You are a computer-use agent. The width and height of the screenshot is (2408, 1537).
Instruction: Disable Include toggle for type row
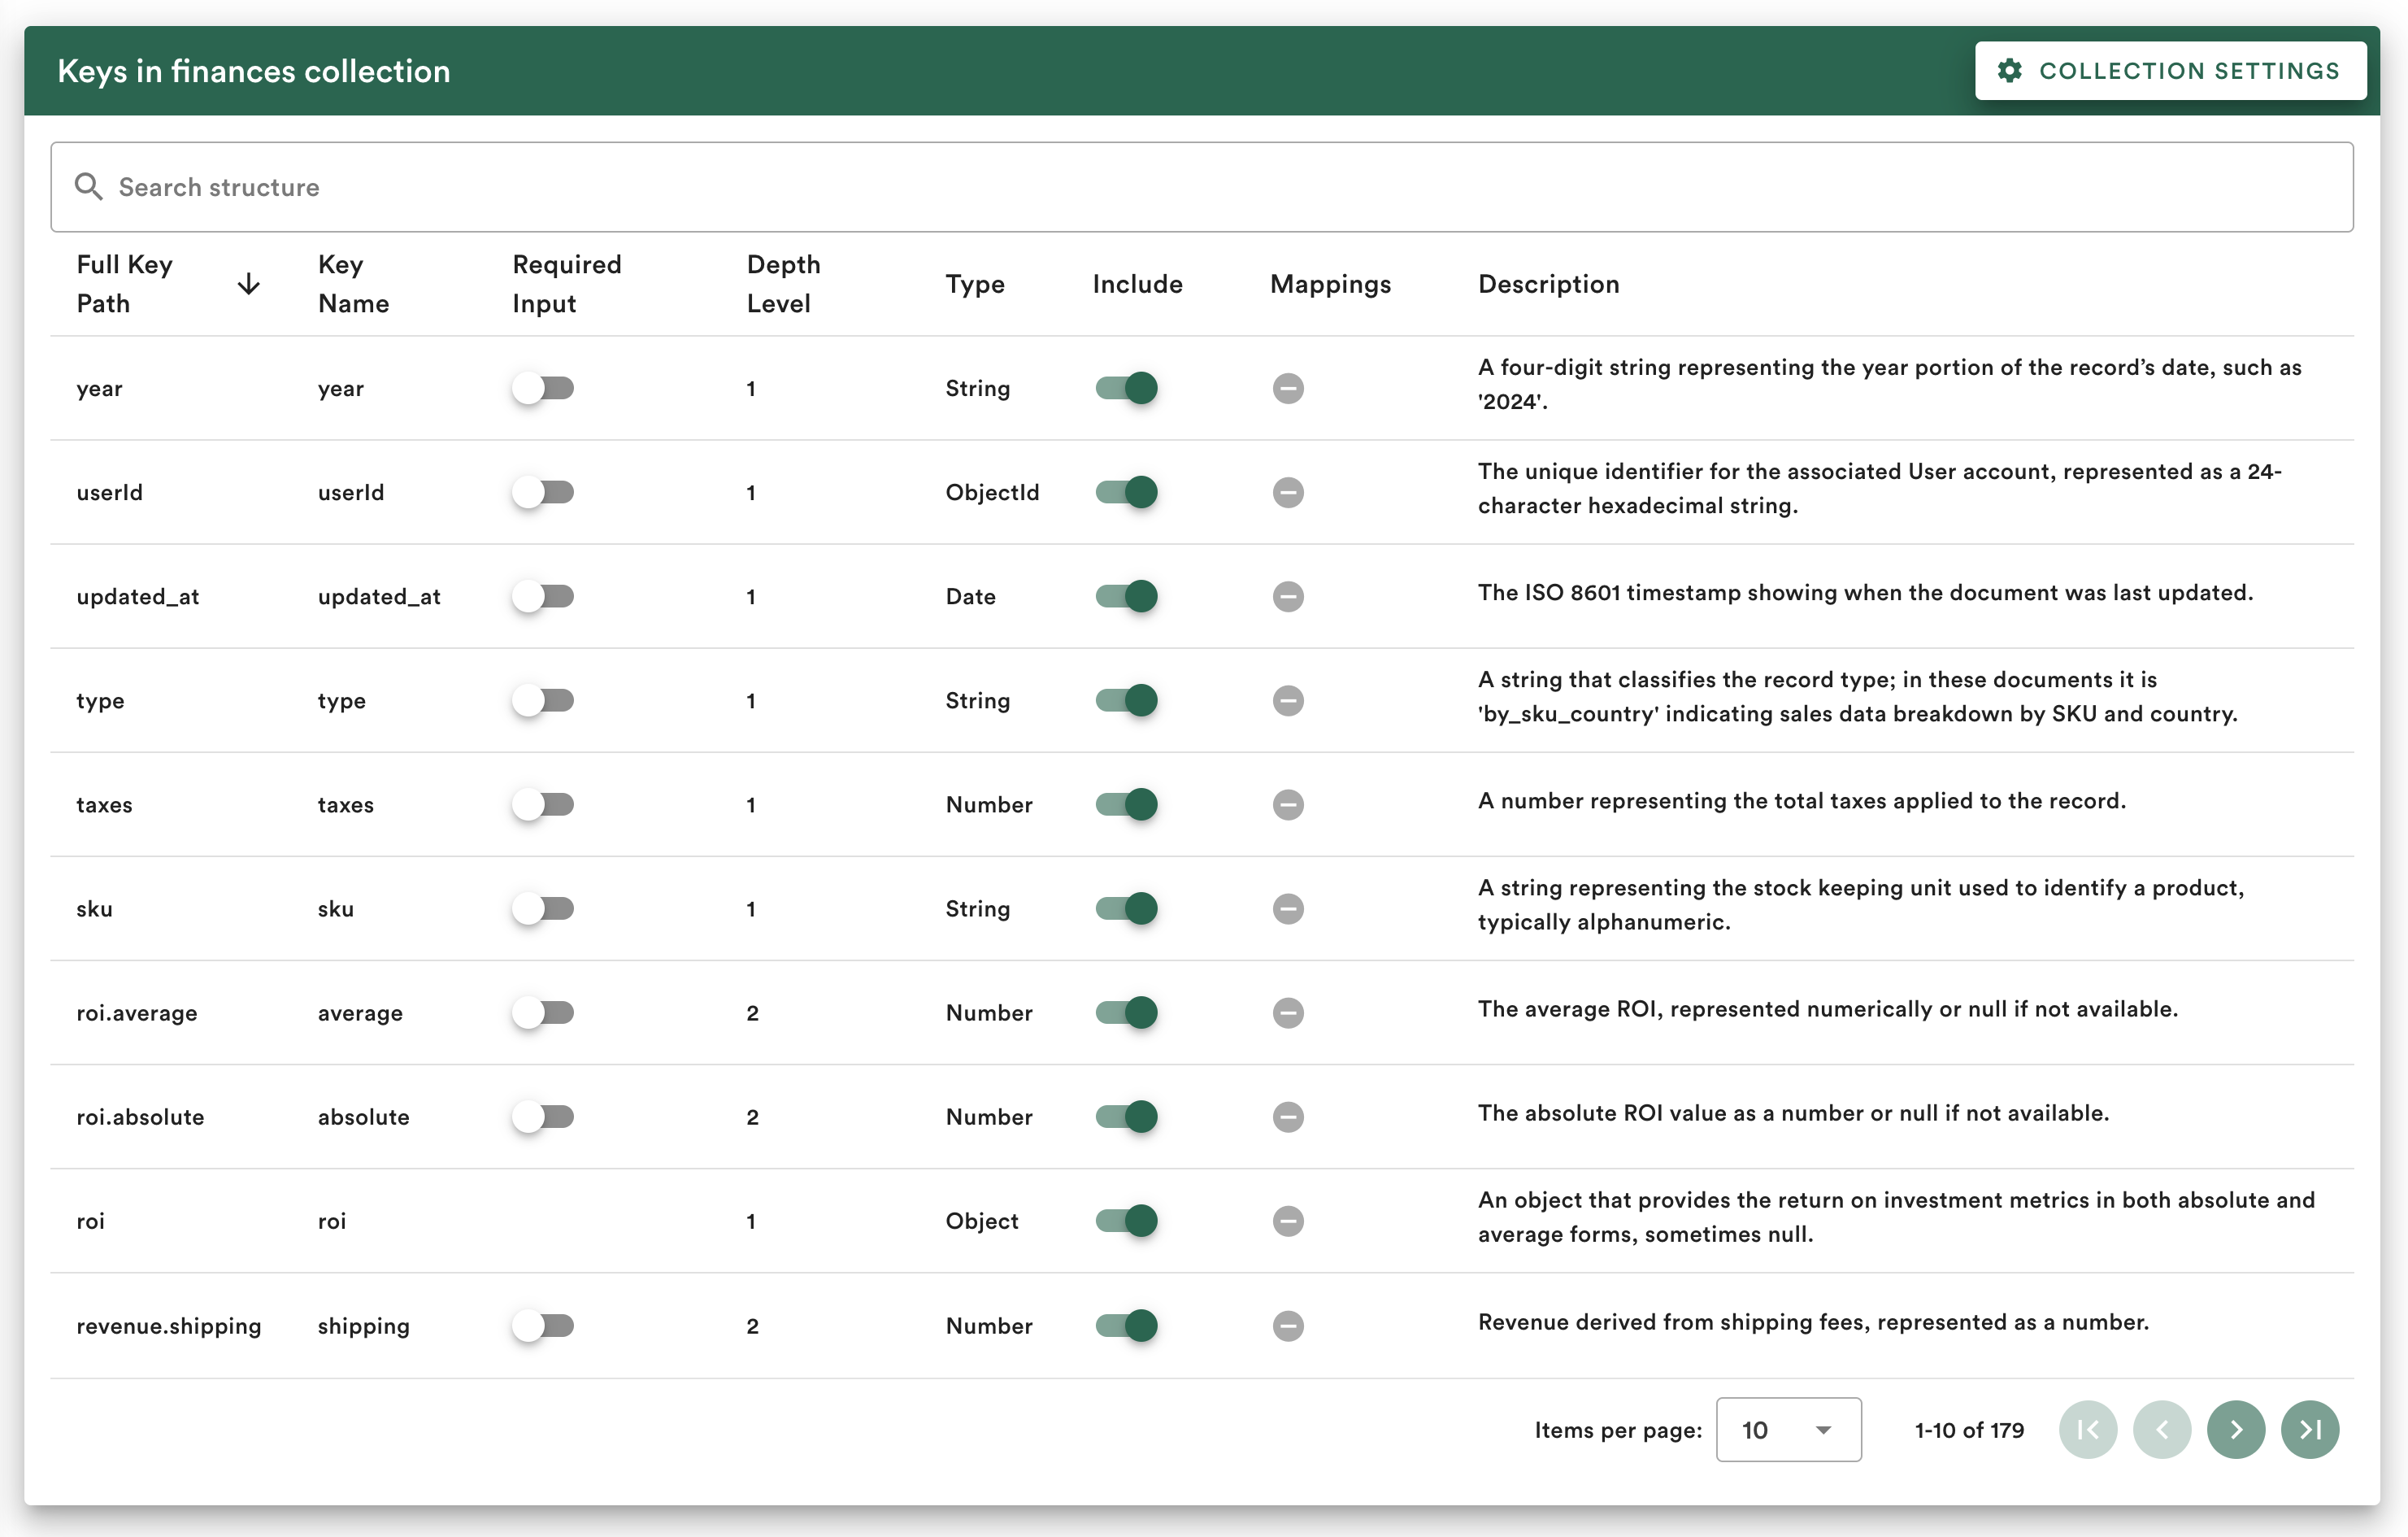coord(1126,700)
